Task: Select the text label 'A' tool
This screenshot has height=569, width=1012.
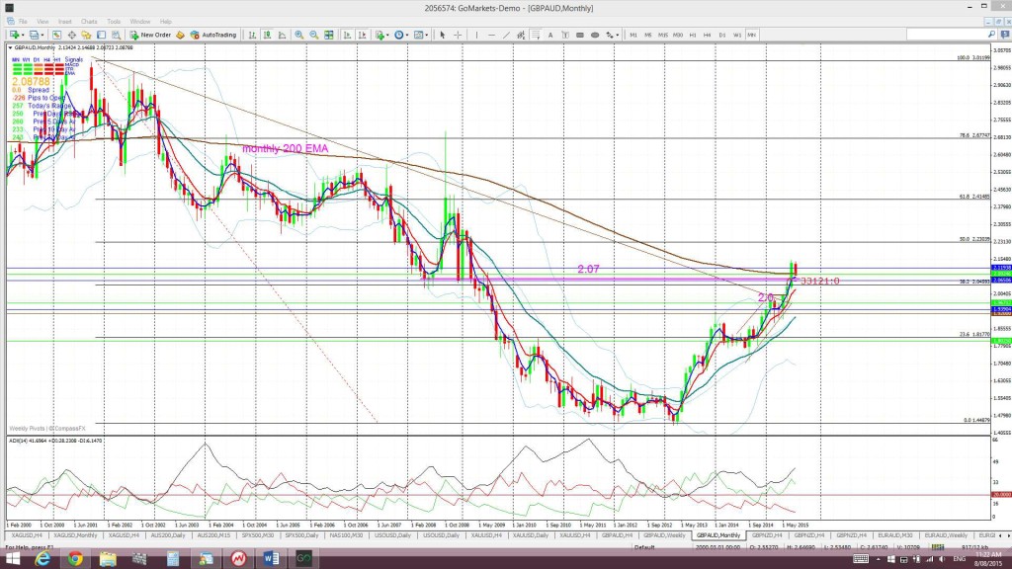Action: point(550,35)
